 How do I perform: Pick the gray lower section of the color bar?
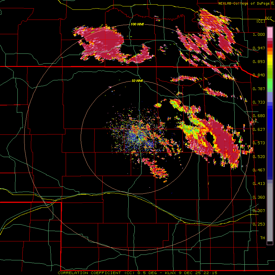[x=270, y=212]
